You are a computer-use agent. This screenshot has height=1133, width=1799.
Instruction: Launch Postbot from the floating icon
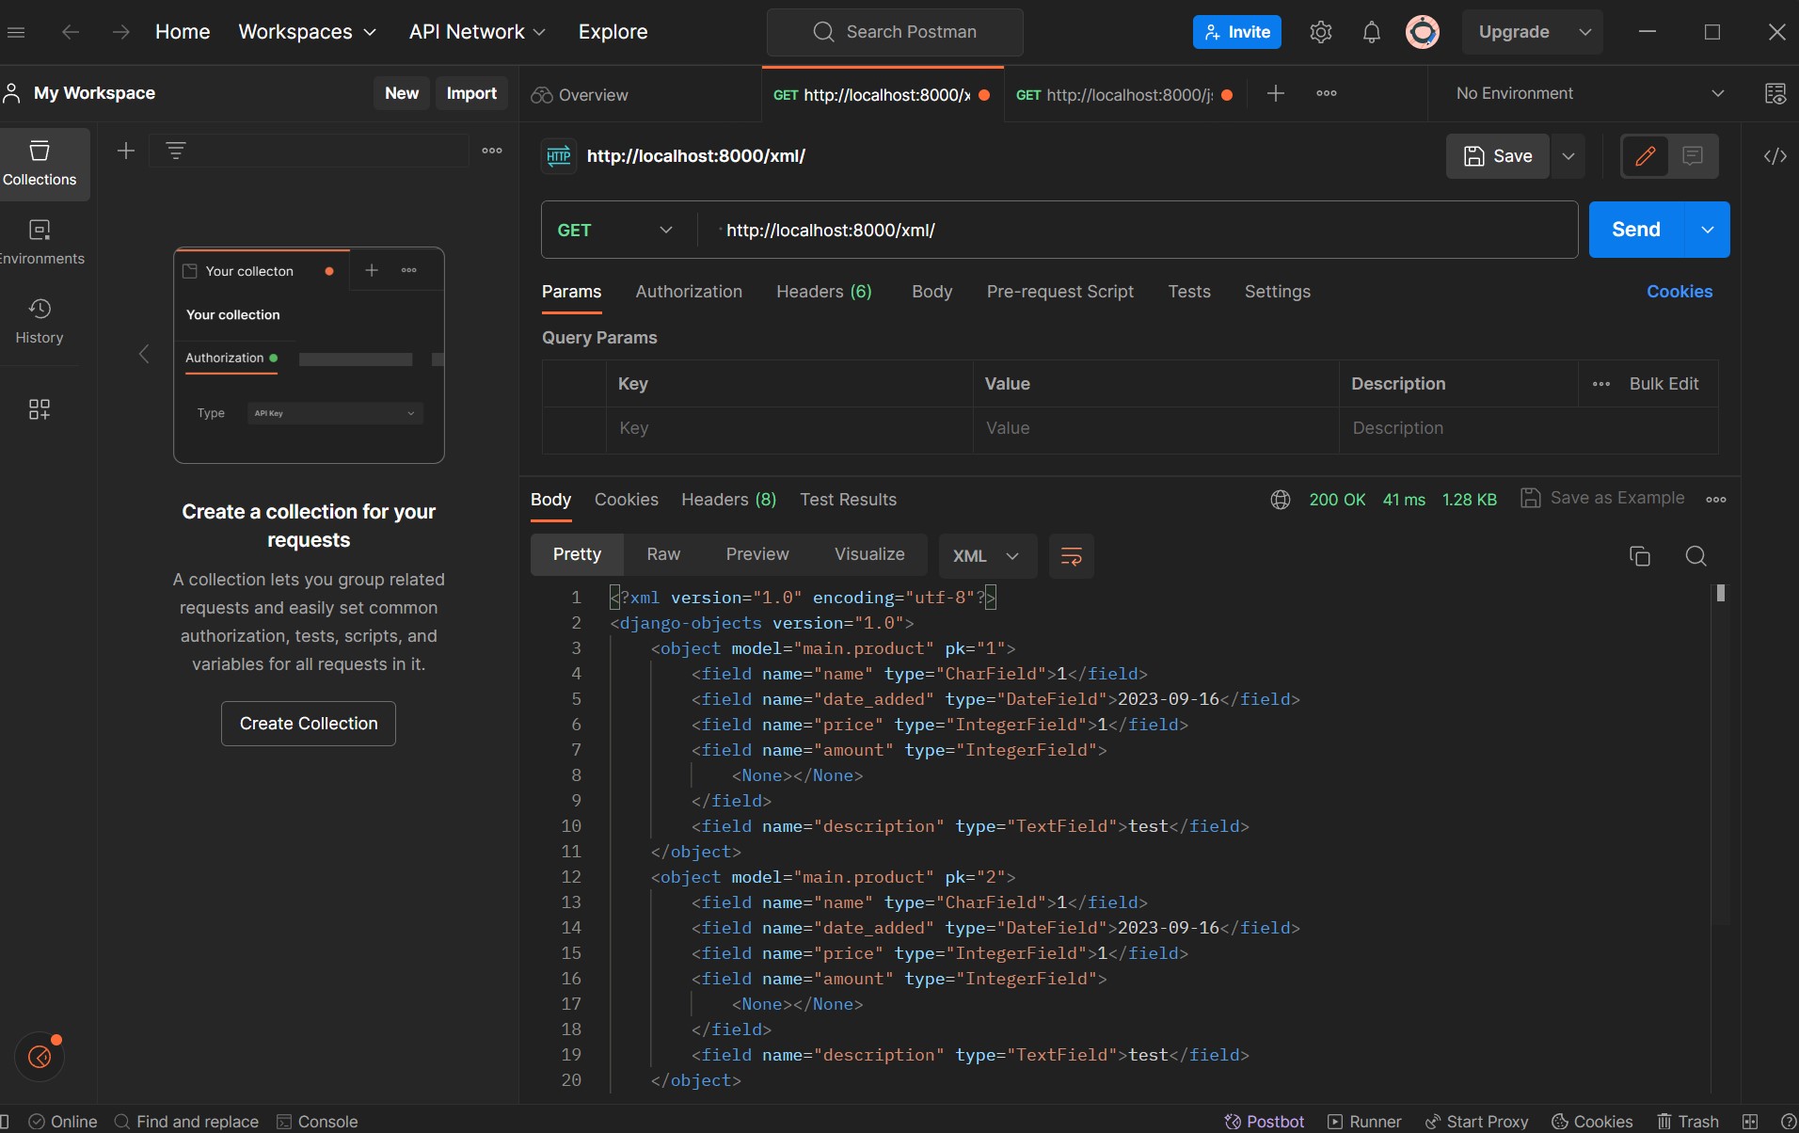tap(40, 1056)
